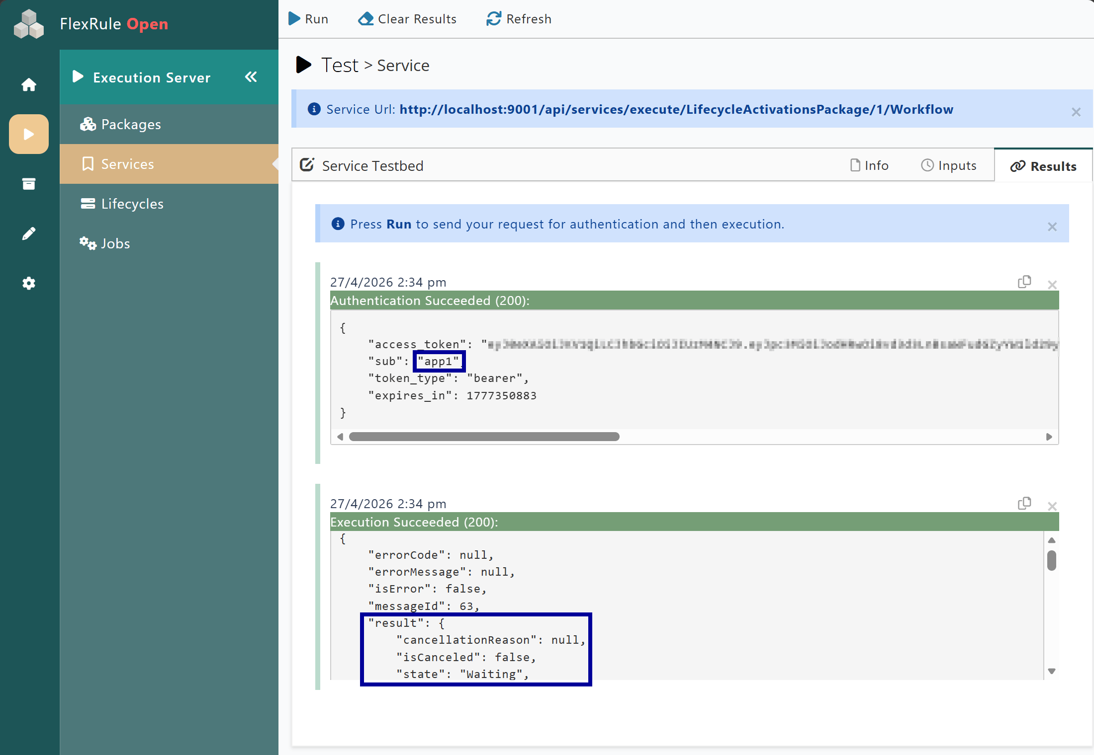Click the Run toolbar button
Image resolution: width=1094 pixels, height=755 pixels.
pos(308,19)
